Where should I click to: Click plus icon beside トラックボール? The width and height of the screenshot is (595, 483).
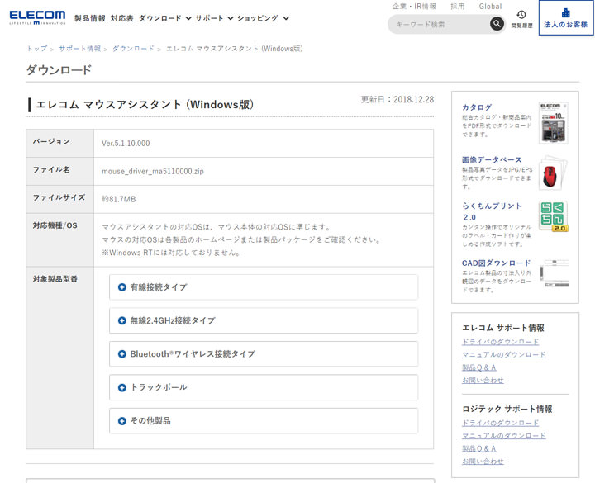pos(121,387)
